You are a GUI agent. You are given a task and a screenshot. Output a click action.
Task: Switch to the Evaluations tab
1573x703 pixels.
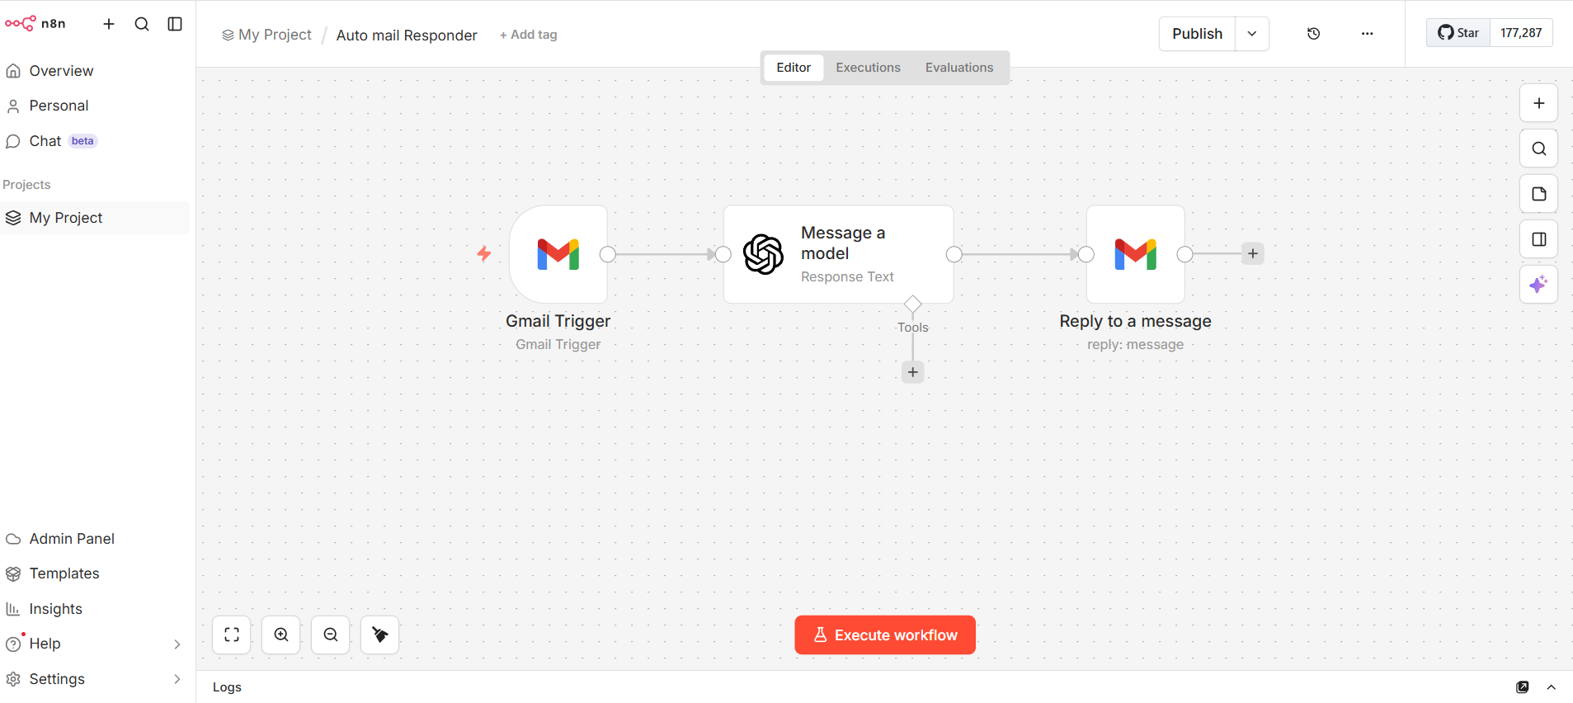point(958,67)
